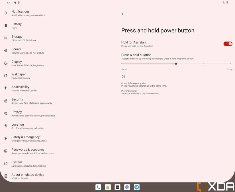
Task: Click the Notifications bell icon
Action: point(6,13)
